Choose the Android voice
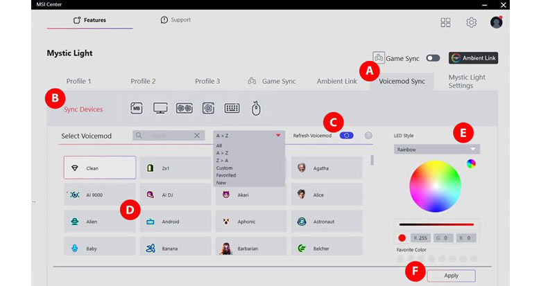 [175, 221]
